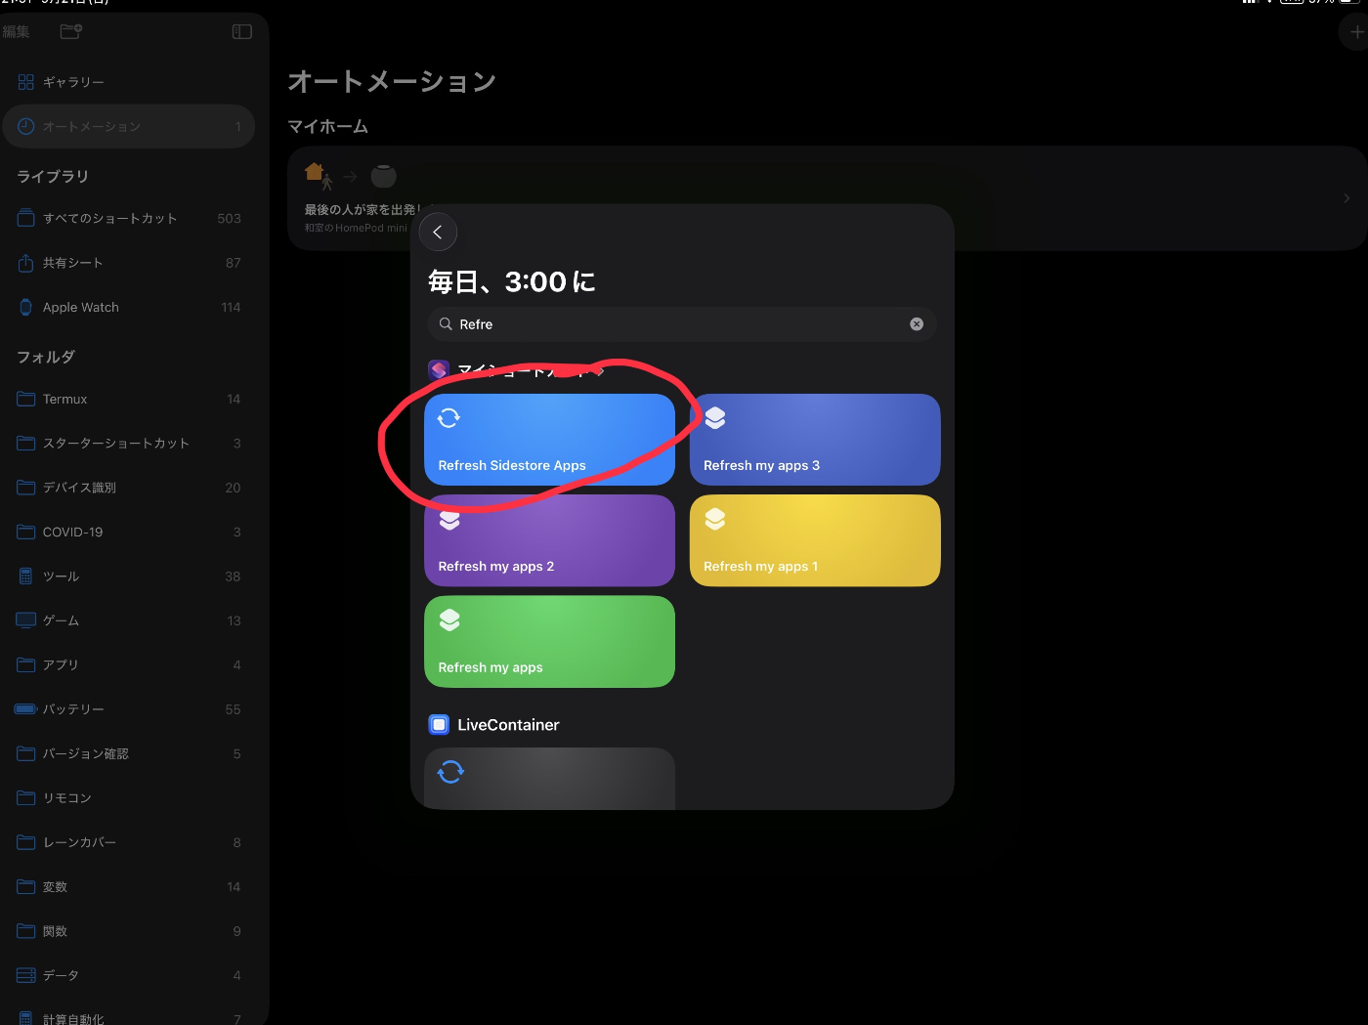Open the 最後の人が家を出発 home automation
The width and height of the screenshot is (1368, 1025).
coord(826,198)
